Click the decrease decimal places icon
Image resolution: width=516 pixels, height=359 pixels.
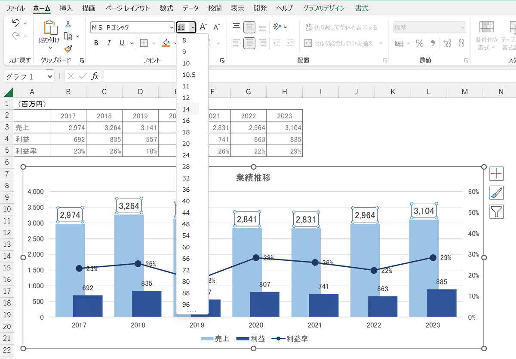click(461, 43)
